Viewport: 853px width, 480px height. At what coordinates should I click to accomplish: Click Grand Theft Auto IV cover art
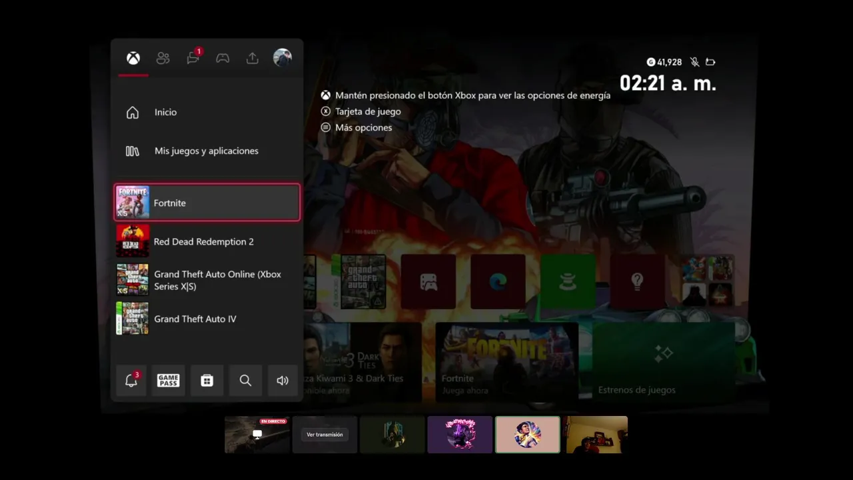point(133,319)
